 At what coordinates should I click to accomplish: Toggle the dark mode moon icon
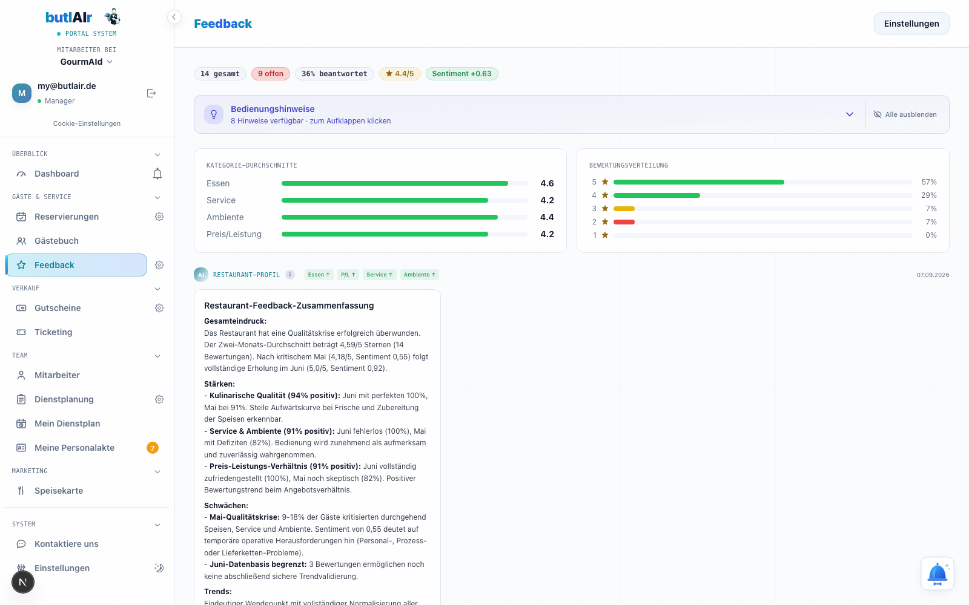pos(159,568)
